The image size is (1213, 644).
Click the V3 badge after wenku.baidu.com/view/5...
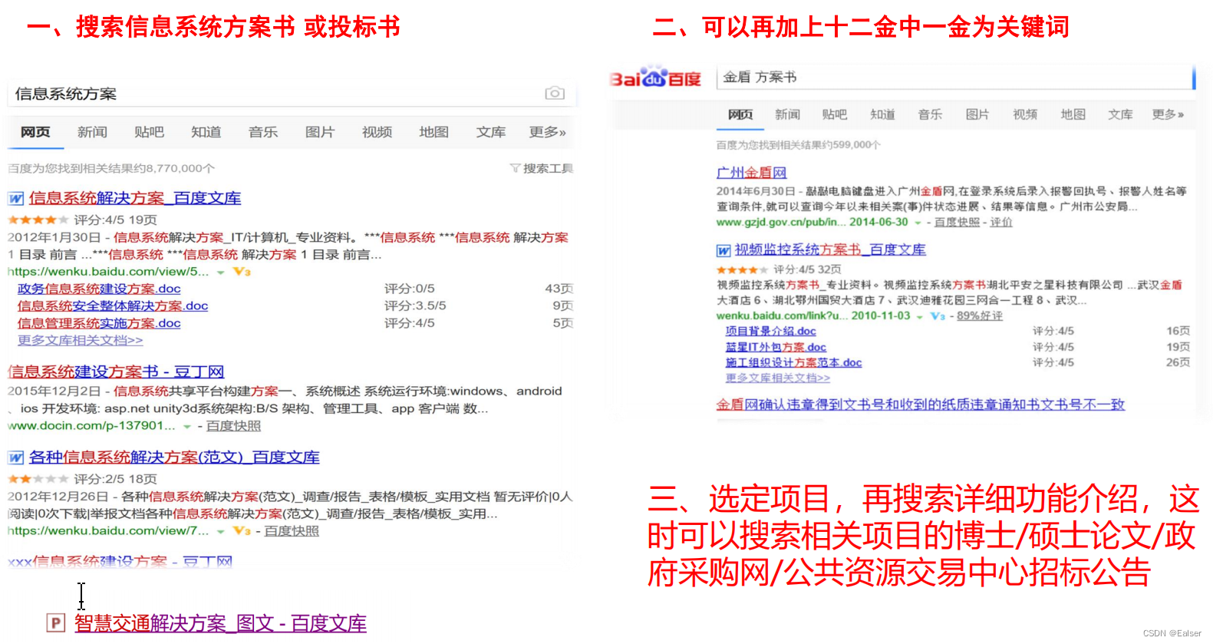(x=242, y=272)
